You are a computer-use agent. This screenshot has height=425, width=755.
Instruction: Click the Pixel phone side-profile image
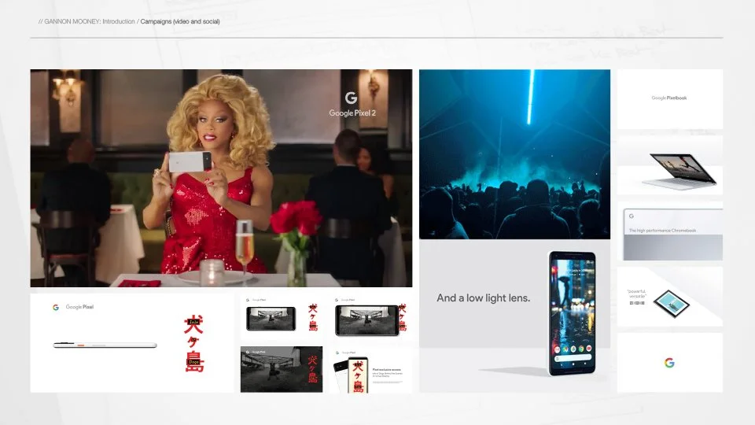click(105, 345)
